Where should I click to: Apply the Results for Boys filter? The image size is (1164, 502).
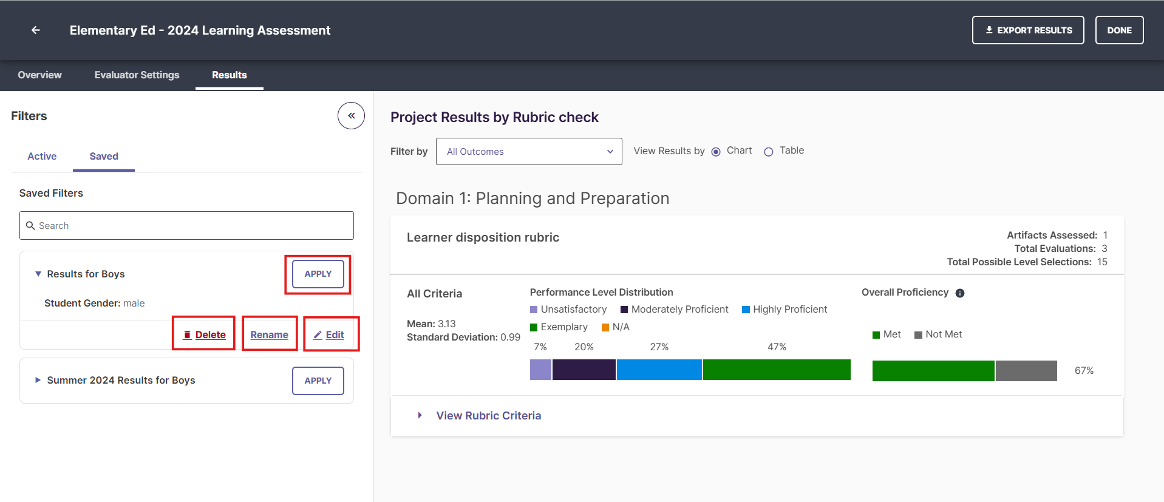pos(318,274)
